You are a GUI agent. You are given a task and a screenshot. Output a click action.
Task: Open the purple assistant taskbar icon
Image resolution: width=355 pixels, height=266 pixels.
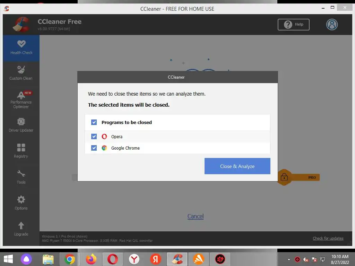pos(26,259)
